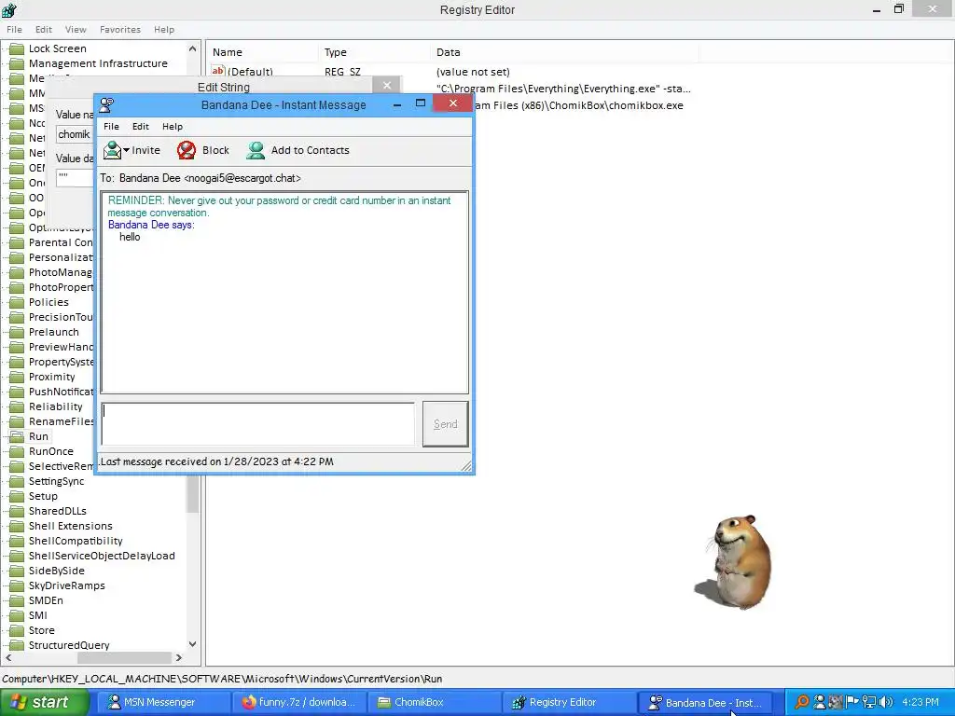The width and height of the screenshot is (955, 716).
Task: Select the (Default) registry value icon
Action: click(218, 71)
